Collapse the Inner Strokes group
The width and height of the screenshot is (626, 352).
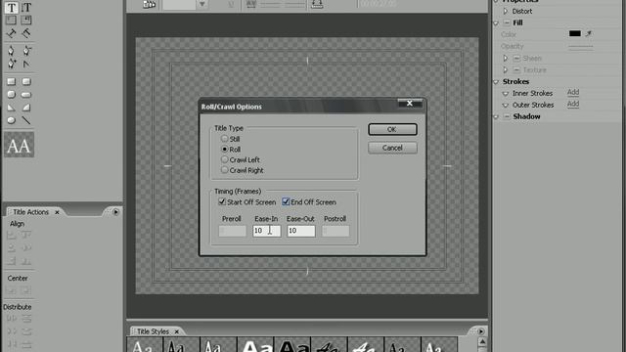point(506,94)
